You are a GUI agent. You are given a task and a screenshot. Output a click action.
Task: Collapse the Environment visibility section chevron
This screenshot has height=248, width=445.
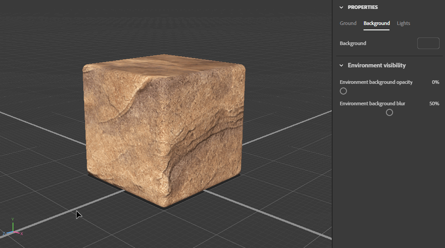tap(342, 65)
